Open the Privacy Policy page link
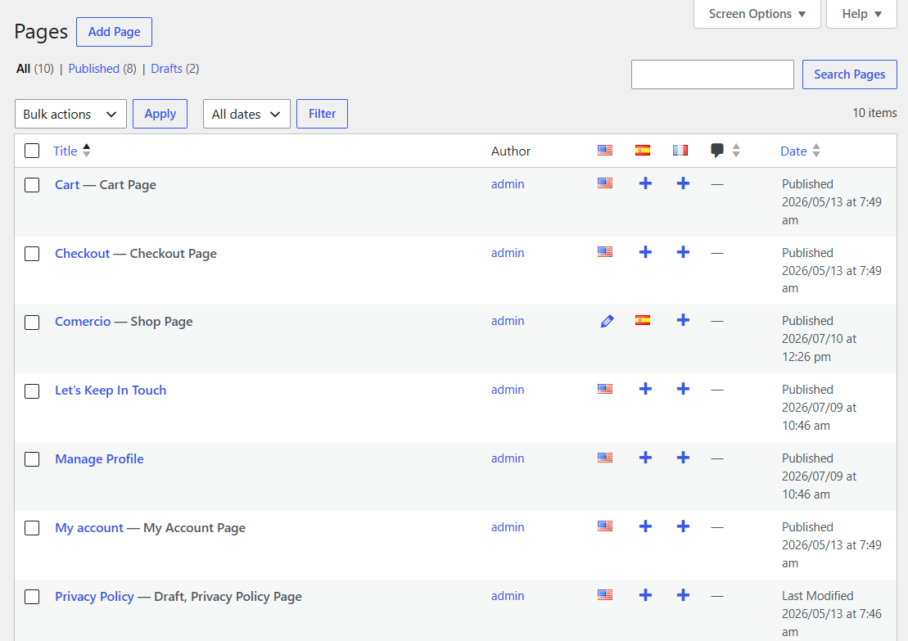Screen dimensions: 908x641 pos(94,597)
